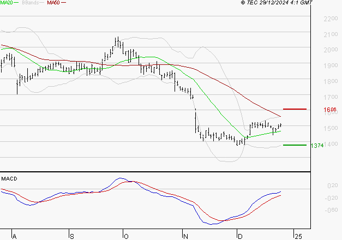Select the 25 year tick on time axis
Screen dimensions: 342x240
[x=298, y=236]
